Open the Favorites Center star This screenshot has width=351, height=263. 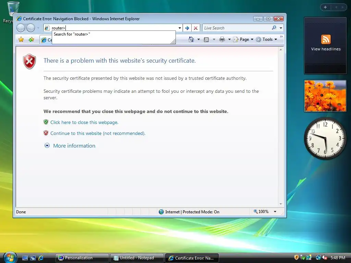[21, 40]
